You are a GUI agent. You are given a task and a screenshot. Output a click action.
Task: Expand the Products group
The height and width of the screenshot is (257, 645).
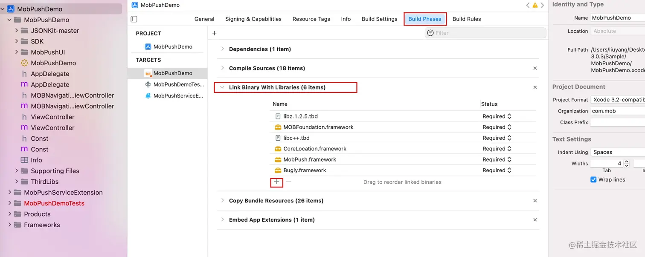9,214
